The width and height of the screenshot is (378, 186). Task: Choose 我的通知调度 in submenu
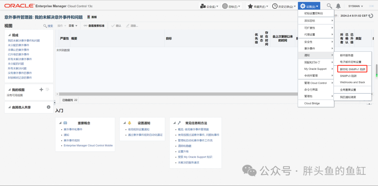(x=352, y=97)
